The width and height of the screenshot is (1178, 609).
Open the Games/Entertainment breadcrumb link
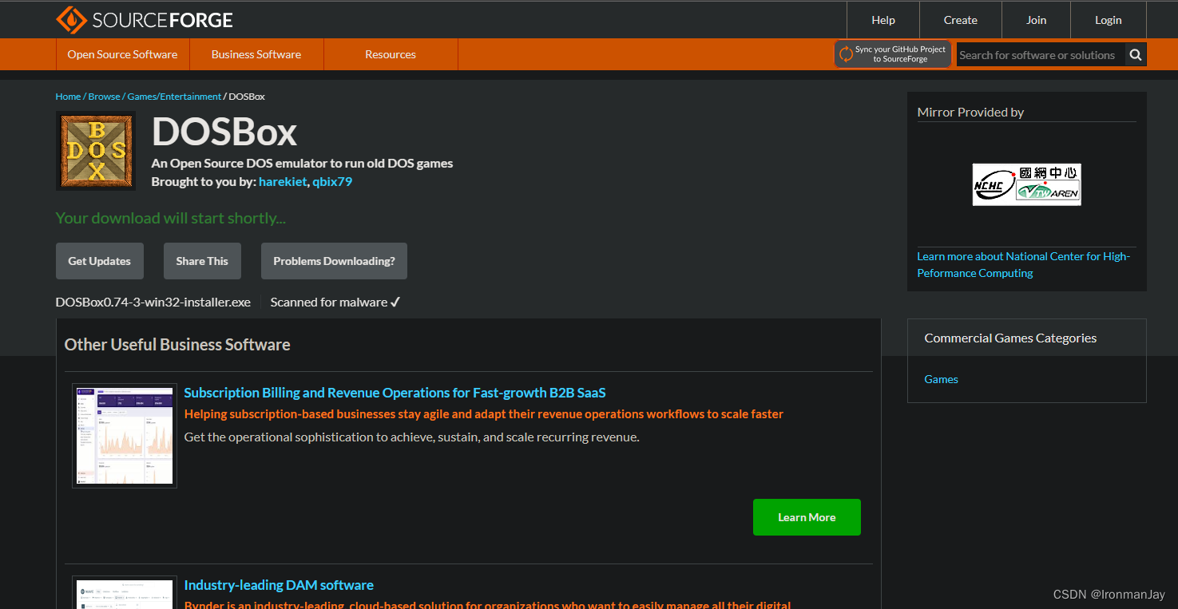pyautogui.click(x=174, y=97)
